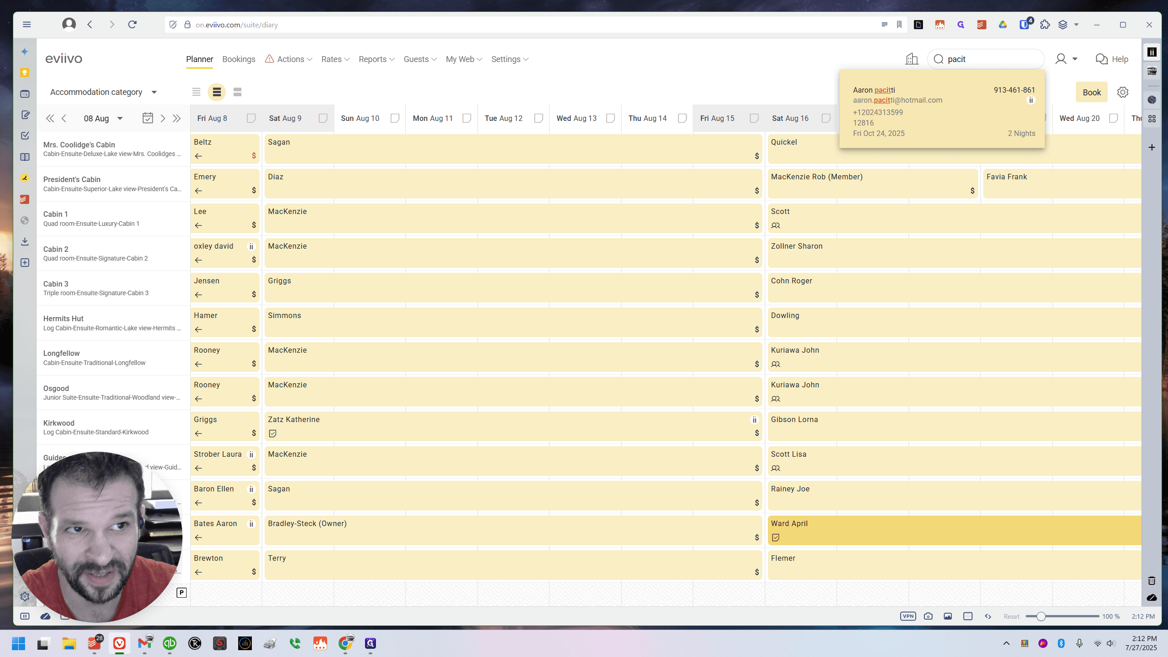Tick the Thu Aug 14 checkbox

point(682,118)
